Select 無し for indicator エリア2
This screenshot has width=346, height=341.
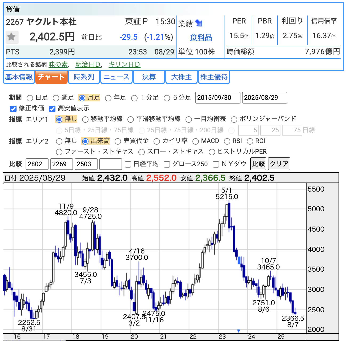59,141
